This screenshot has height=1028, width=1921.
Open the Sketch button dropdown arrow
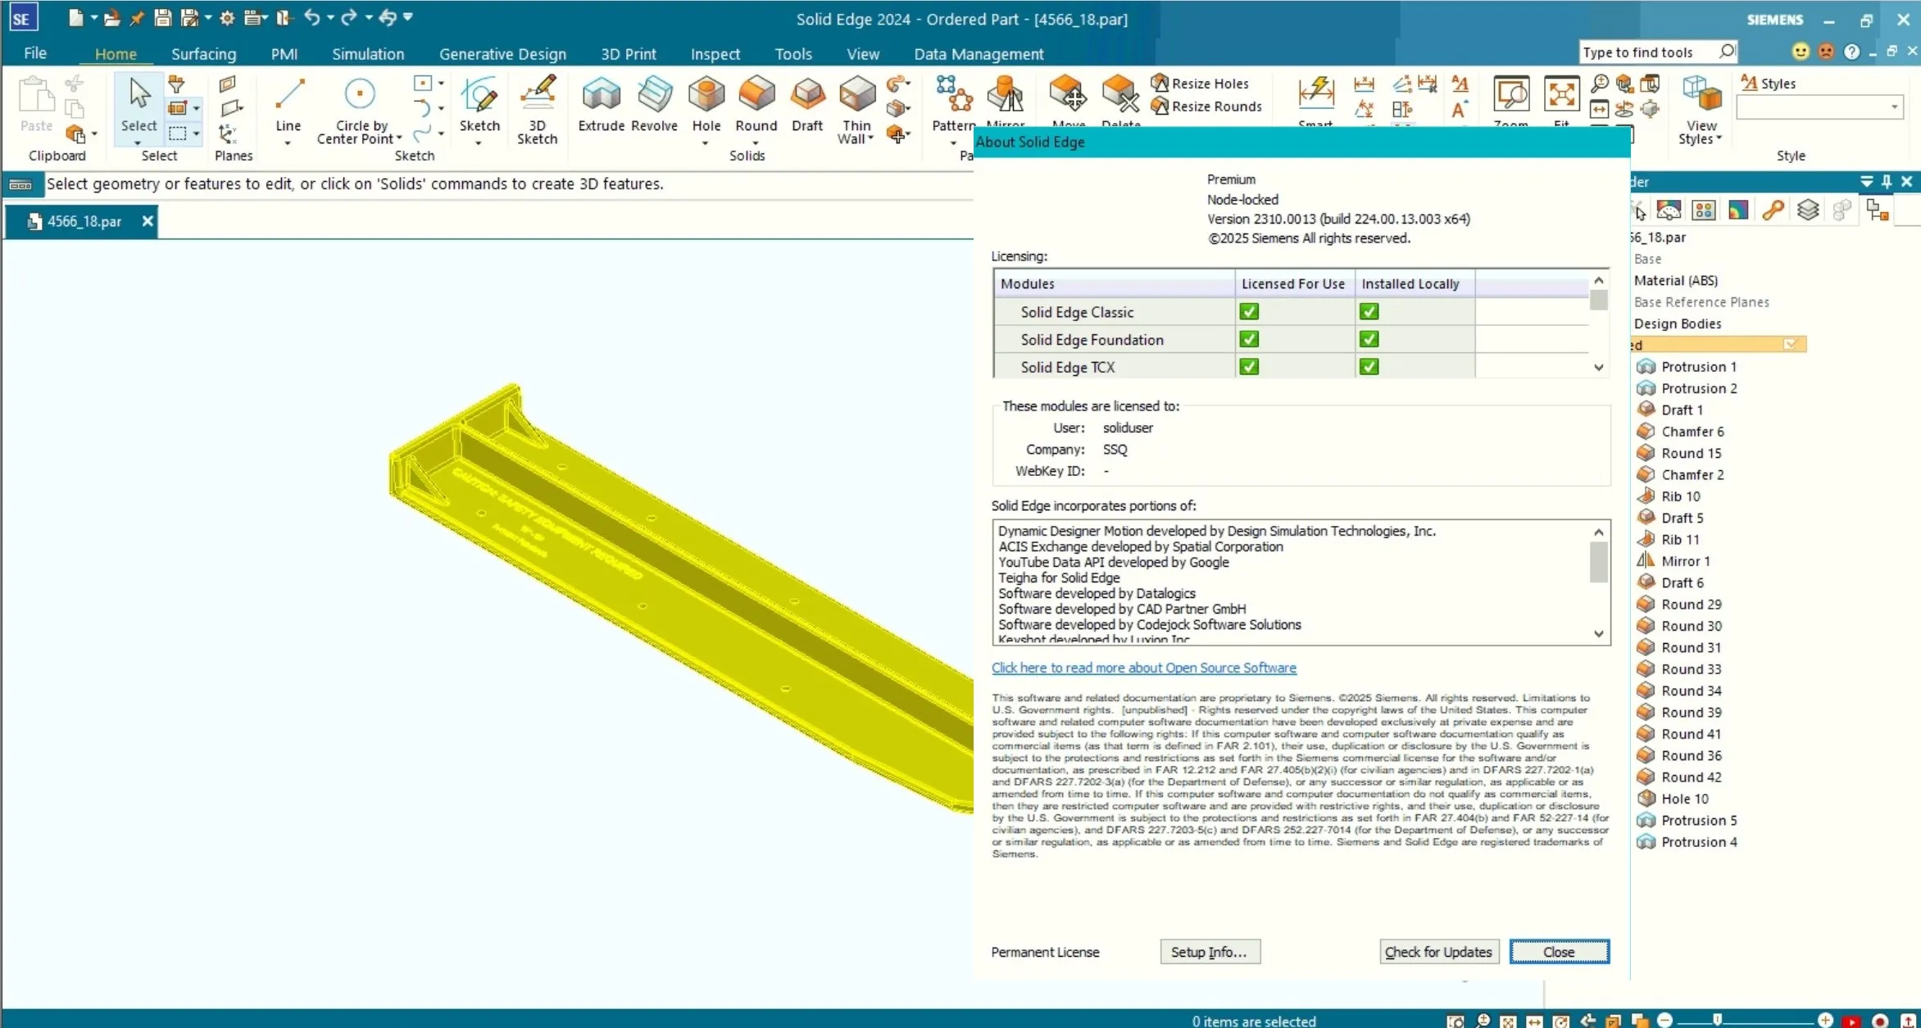[x=479, y=143]
